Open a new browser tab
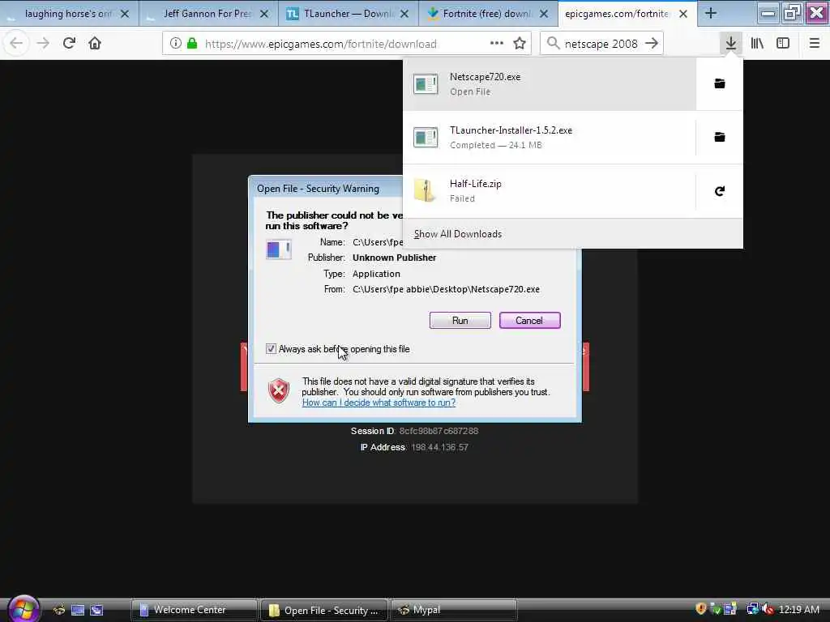 (711, 14)
